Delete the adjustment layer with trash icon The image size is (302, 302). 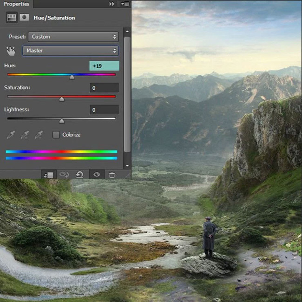tap(112, 175)
